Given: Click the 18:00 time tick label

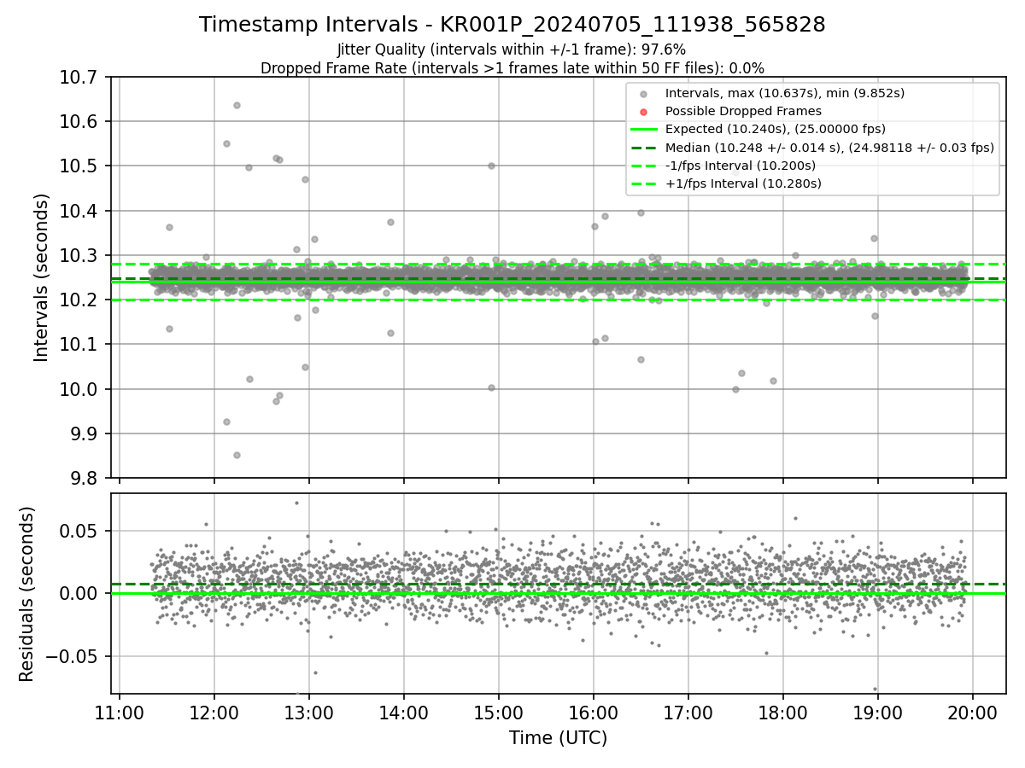Looking at the screenshot, I should click(x=782, y=713).
